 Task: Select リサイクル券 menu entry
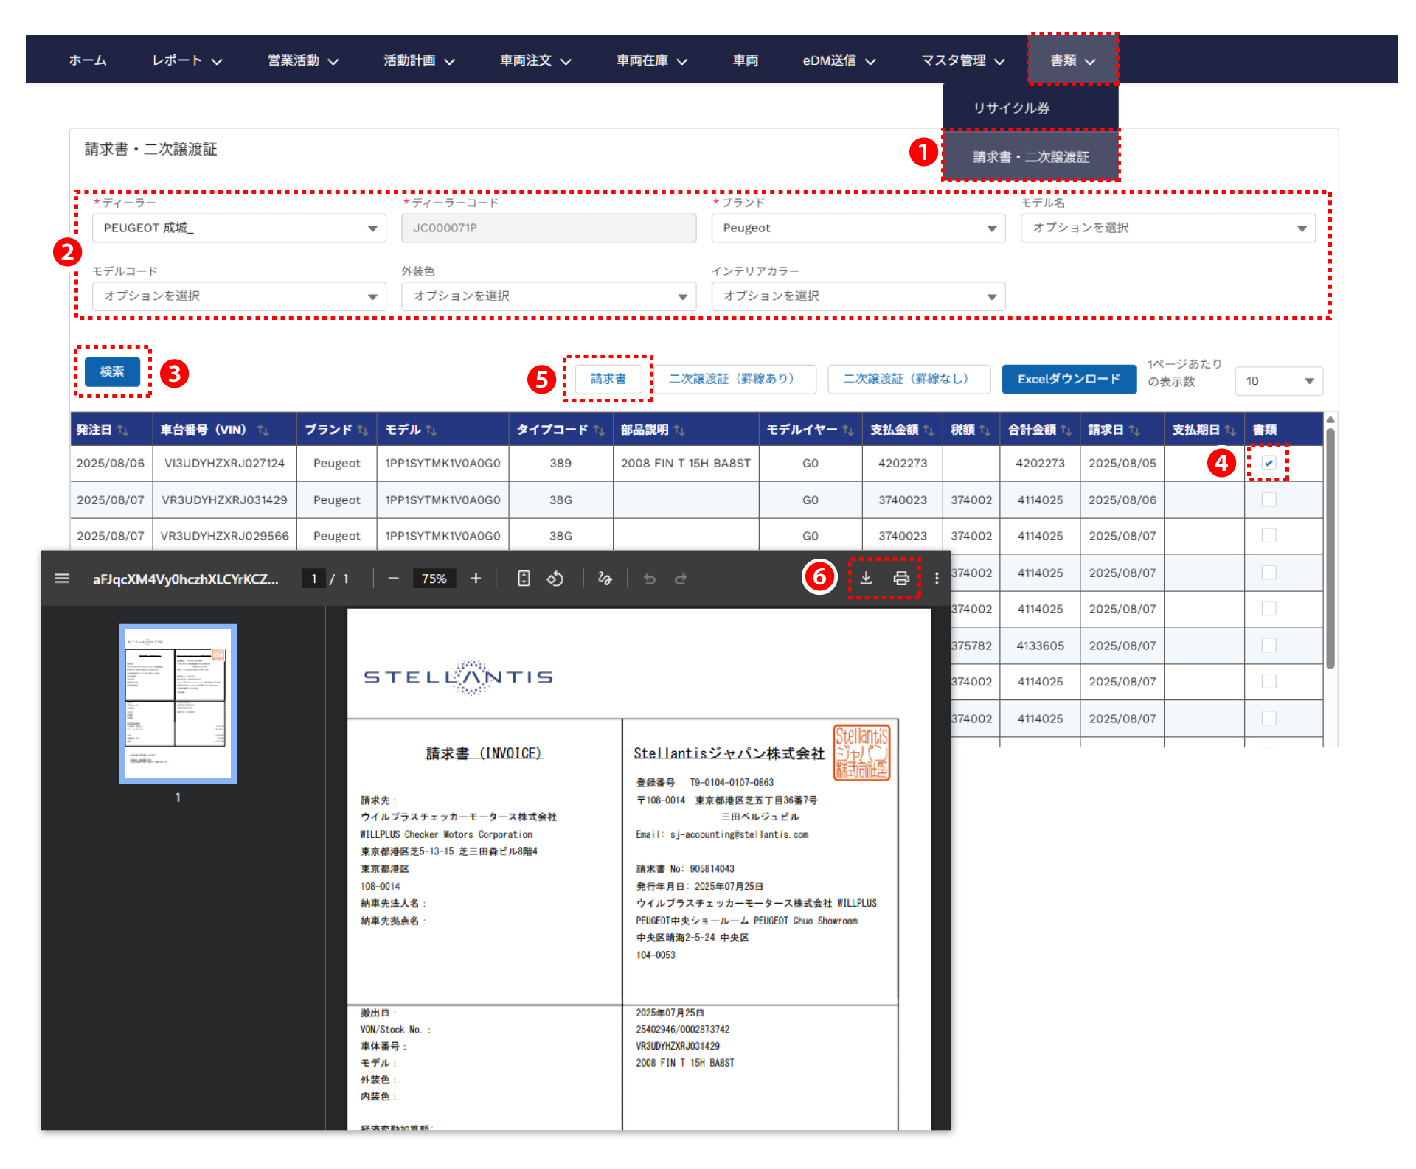(x=1011, y=108)
